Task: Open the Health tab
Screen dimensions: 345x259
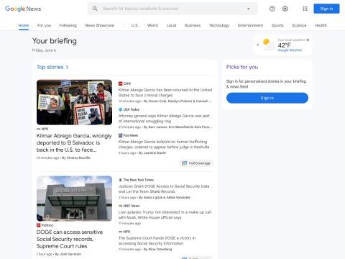Action: point(321,25)
